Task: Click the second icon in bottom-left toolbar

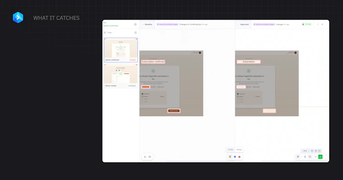Action: coord(150,157)
